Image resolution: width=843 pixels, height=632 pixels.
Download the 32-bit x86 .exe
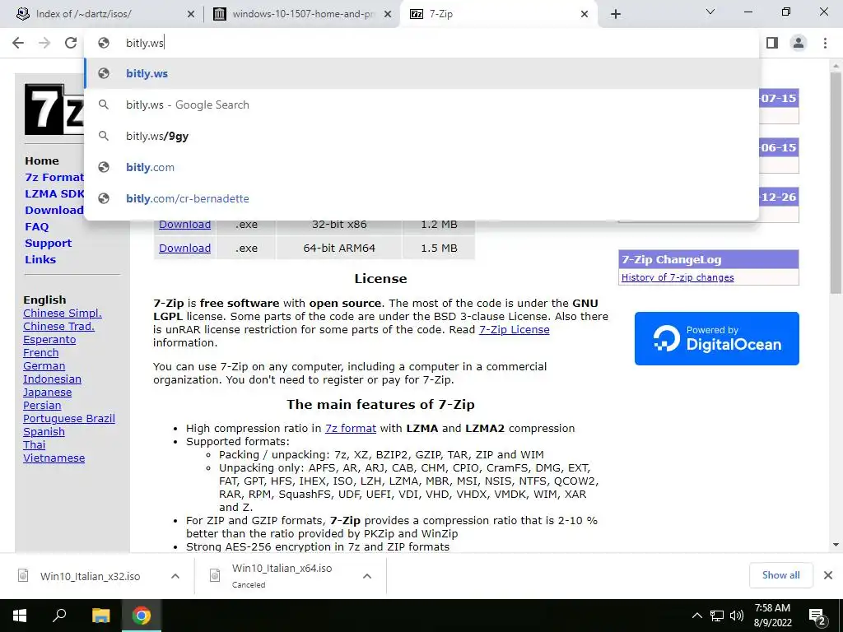[x=184, y=224]
